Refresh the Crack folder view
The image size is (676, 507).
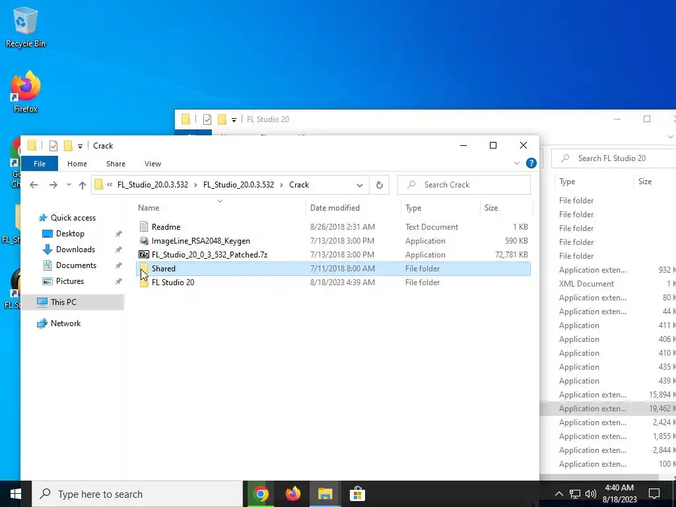point(380,185)
